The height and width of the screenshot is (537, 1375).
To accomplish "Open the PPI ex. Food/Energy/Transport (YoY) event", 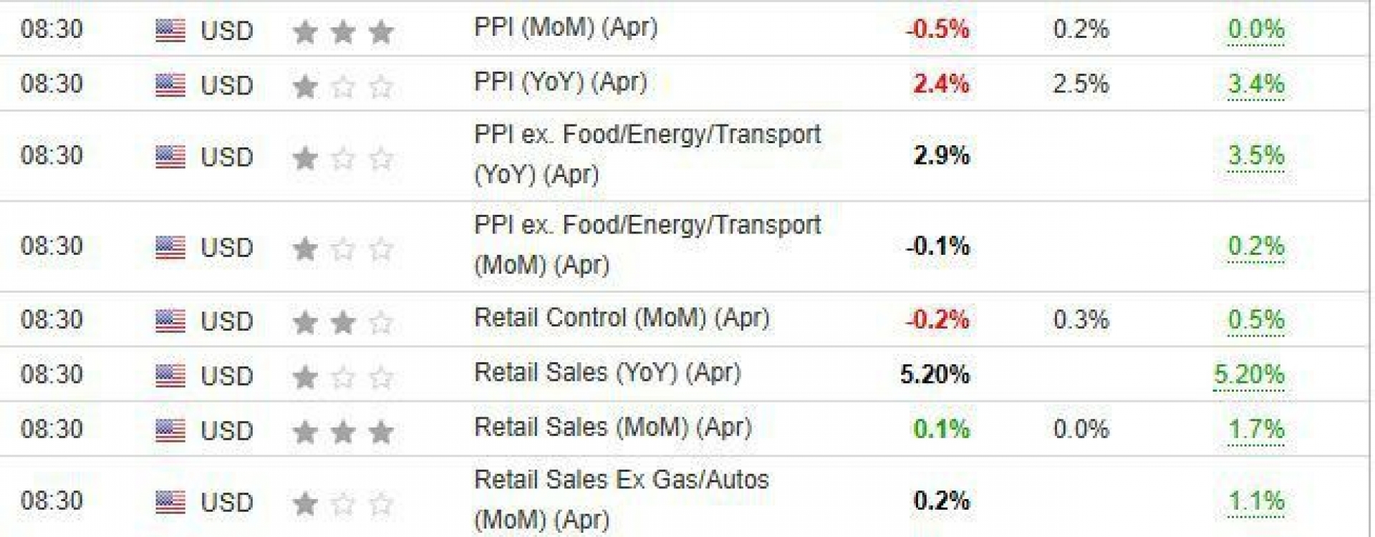I will point(647,154).
